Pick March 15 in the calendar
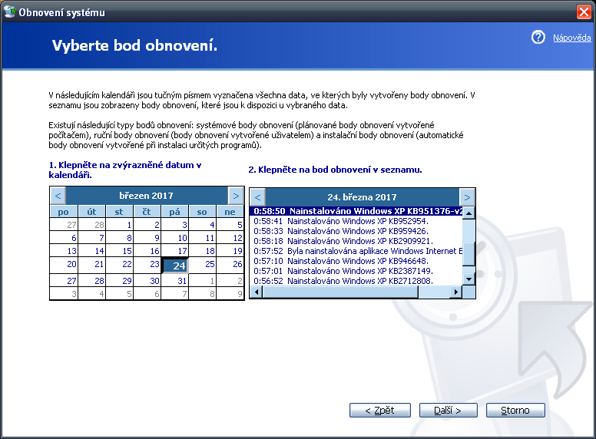 (119, 251)
